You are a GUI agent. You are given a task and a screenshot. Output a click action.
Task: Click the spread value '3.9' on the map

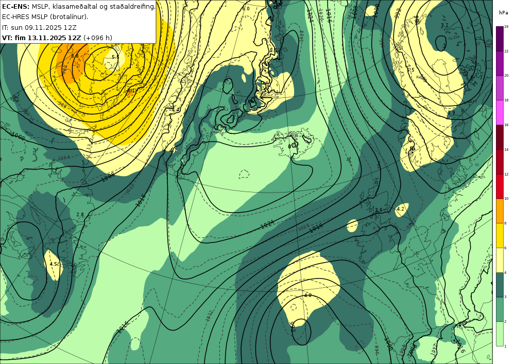(x=451, y=113)
